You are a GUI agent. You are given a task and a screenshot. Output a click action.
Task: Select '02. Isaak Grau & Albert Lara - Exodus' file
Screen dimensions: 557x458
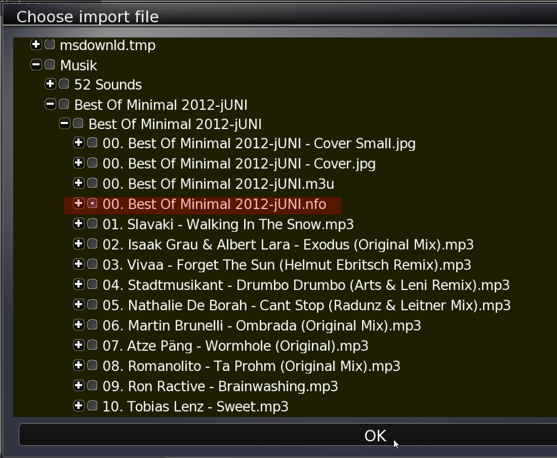(x=288, y=245)
